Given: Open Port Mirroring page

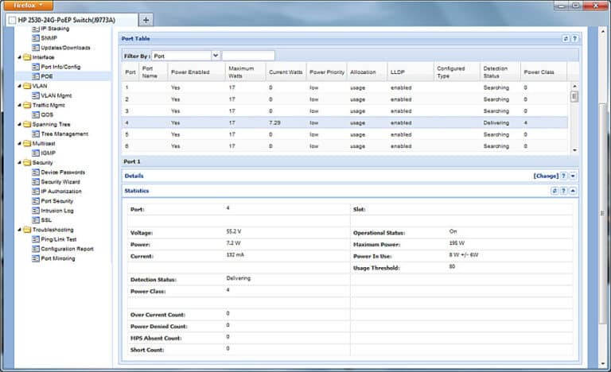Looking at the screenshot, I should 57,258.
